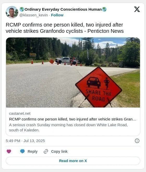Click the article description about White Lake Road
This screenshot has height=172, width=146.
[x=68, y=128]
